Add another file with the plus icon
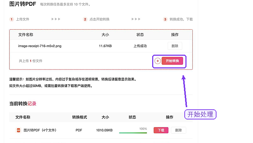Image resolution: width=253 pixels, height=143 pixels. pyautogui.click(x=158, y=61)
